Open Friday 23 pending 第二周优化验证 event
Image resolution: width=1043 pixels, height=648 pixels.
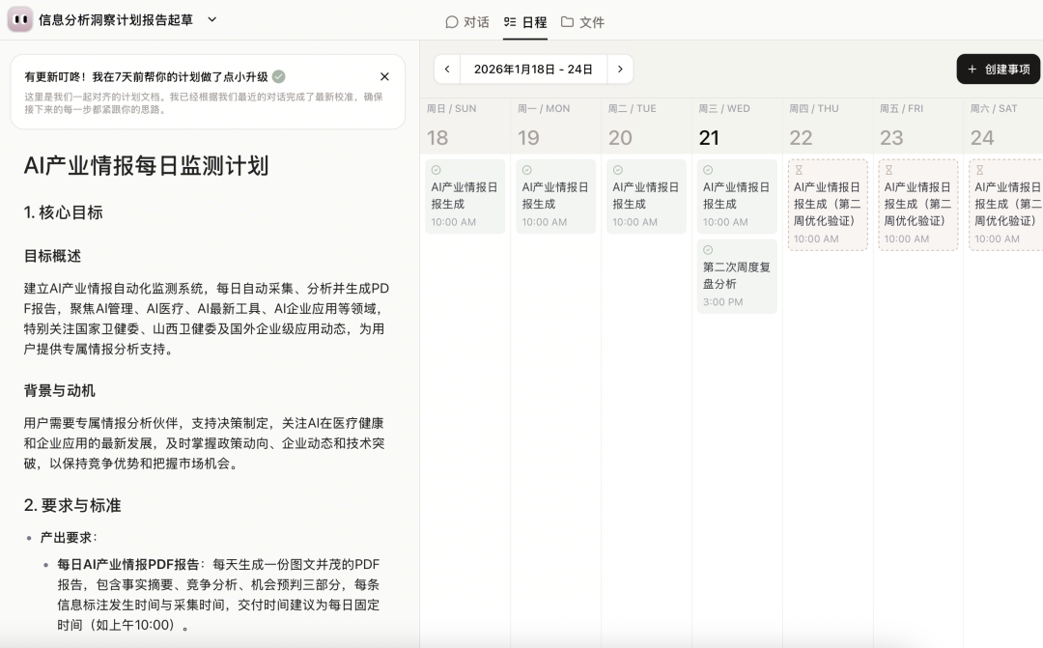pyautogui.click(x=918, y=205)
